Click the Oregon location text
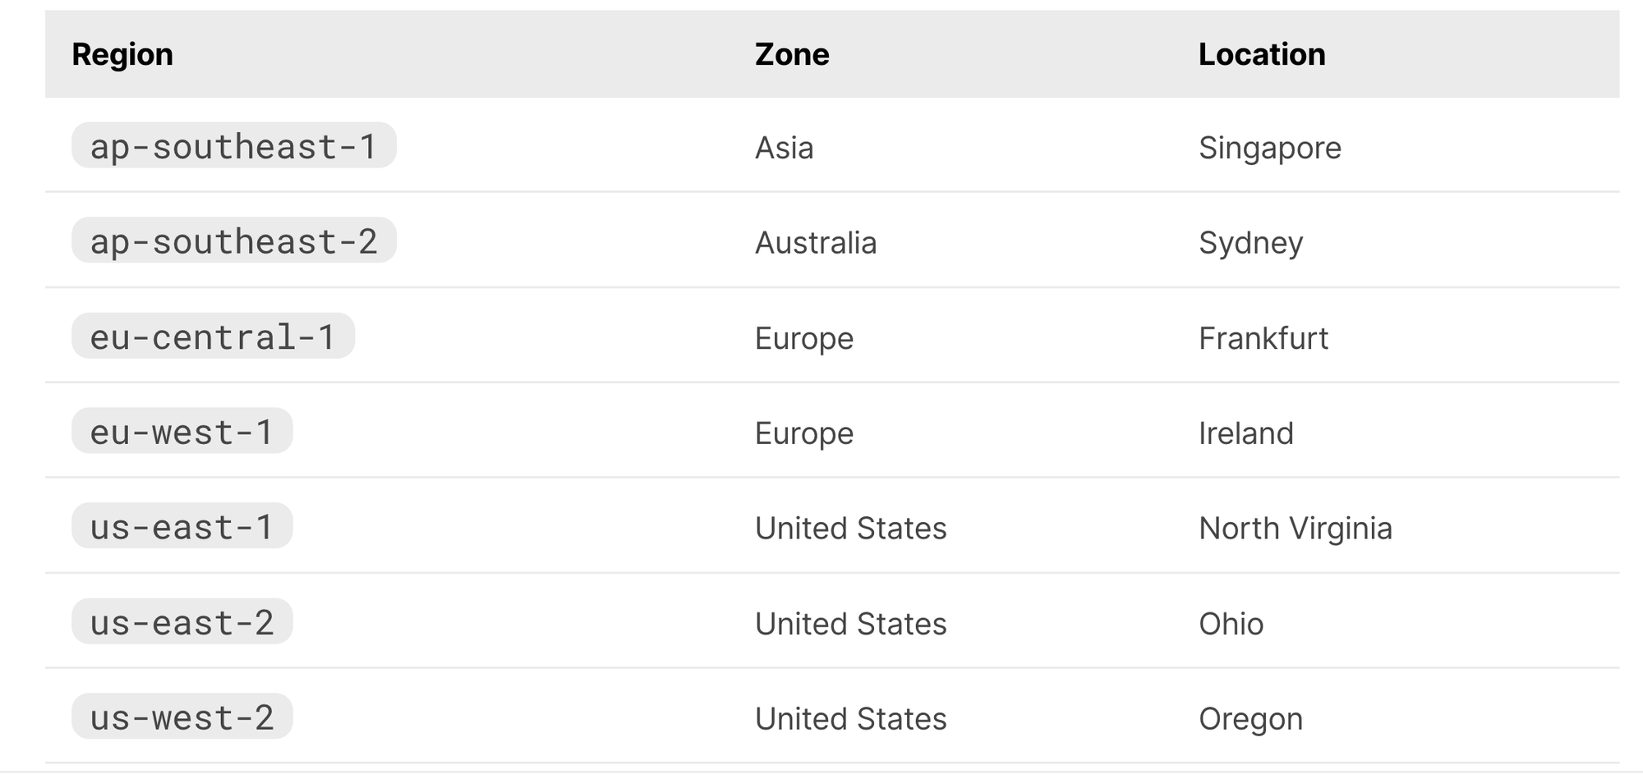This screenshot has width=1643, height=774. click(x=1250, y=719)
